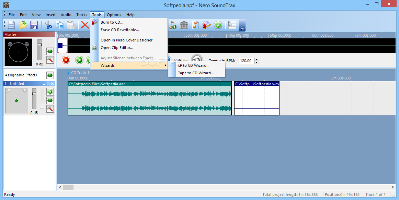Click the track layout icon at the toolbar end
Screen dimensions: 399x200
pos(232,25)
